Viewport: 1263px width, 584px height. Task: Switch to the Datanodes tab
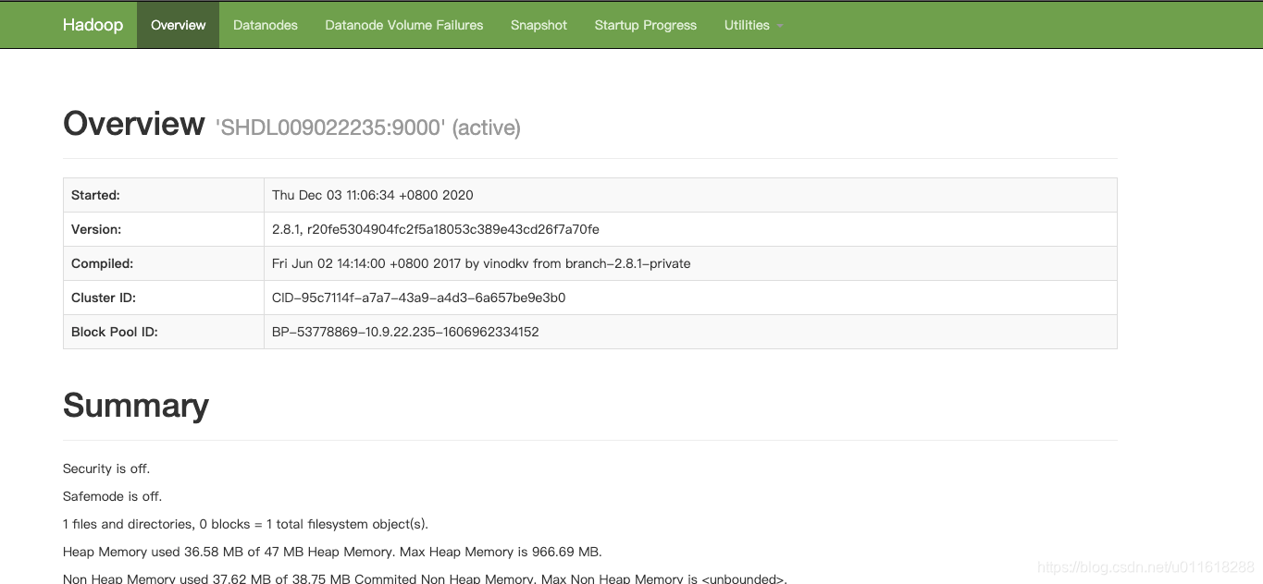tap(266, 25)
